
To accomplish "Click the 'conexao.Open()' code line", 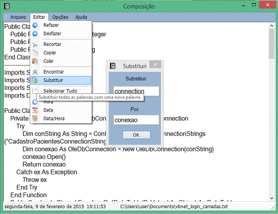I will (44, 157).
